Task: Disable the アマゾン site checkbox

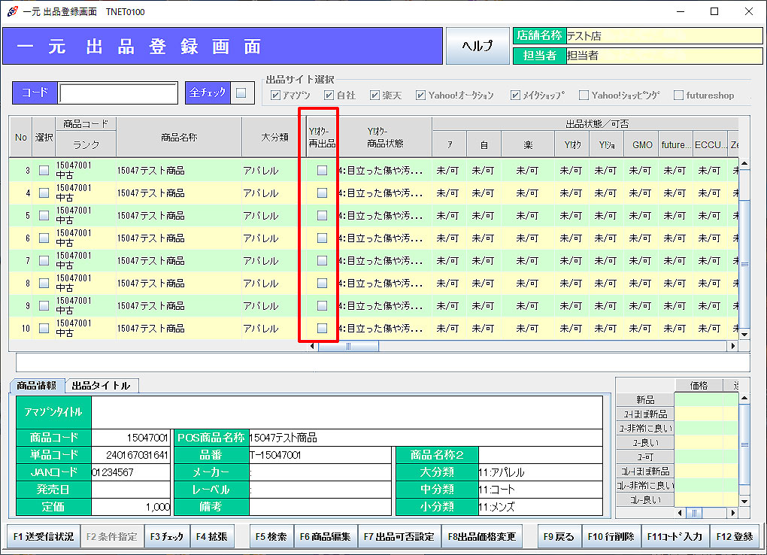Action: point(277,95)
